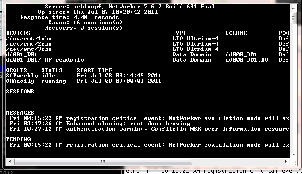The image size is (302, 174).
Task: Click the 00:15:22 registration message under MESSAGES
Action: coord(149,118)
